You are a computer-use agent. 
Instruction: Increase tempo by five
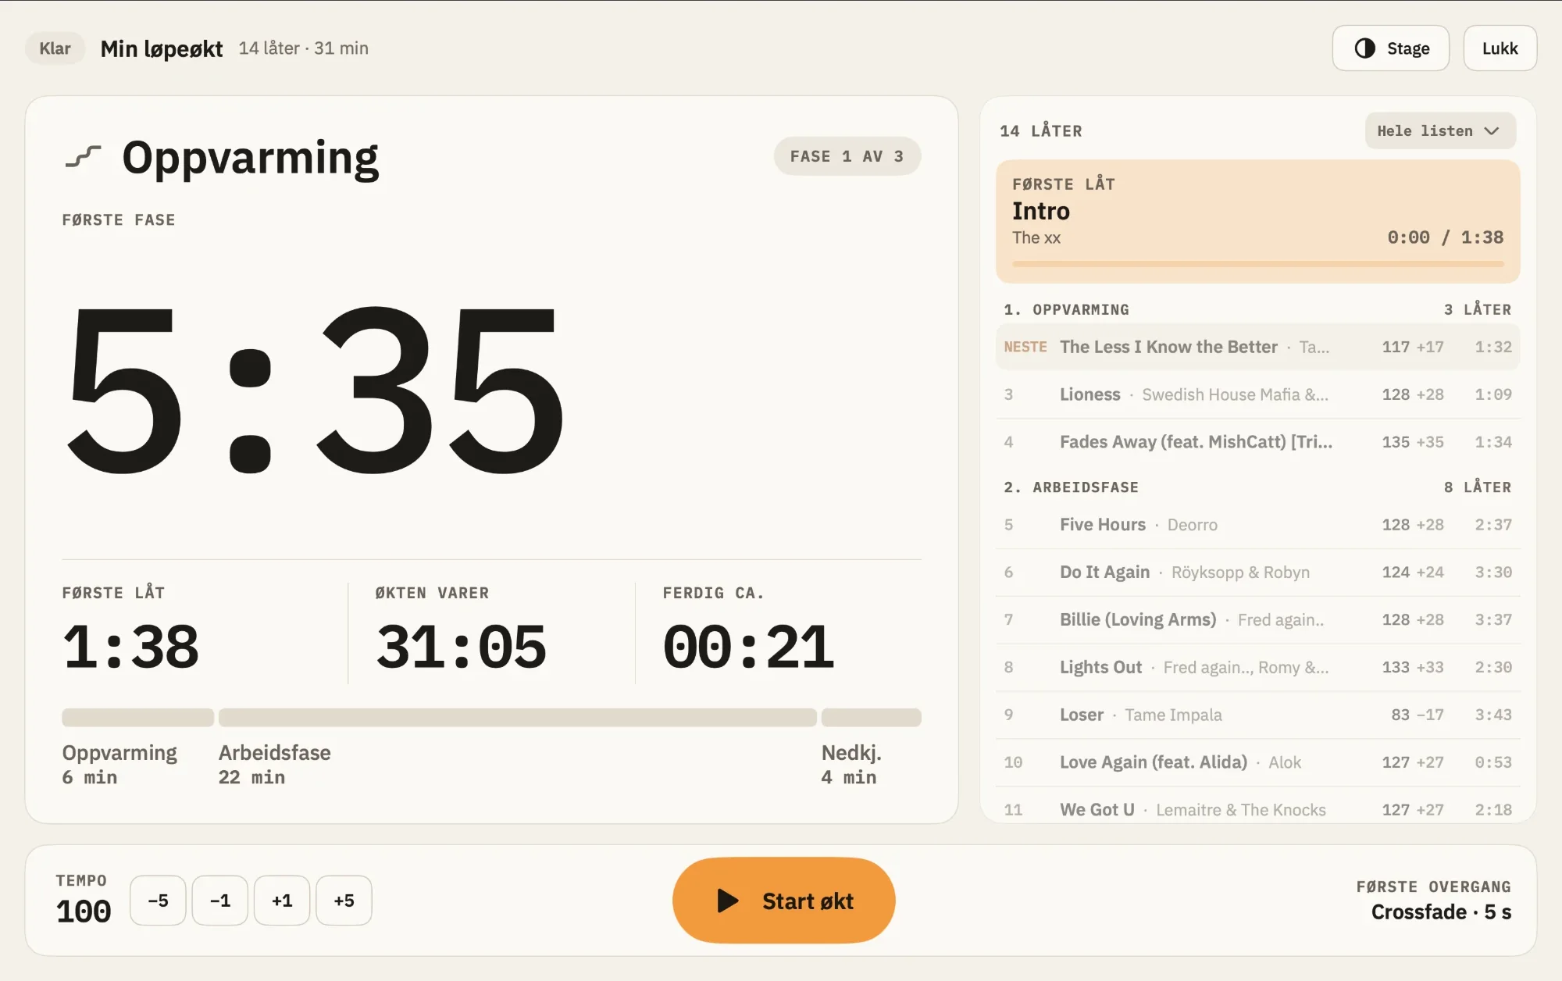click(x=344, y=901)
